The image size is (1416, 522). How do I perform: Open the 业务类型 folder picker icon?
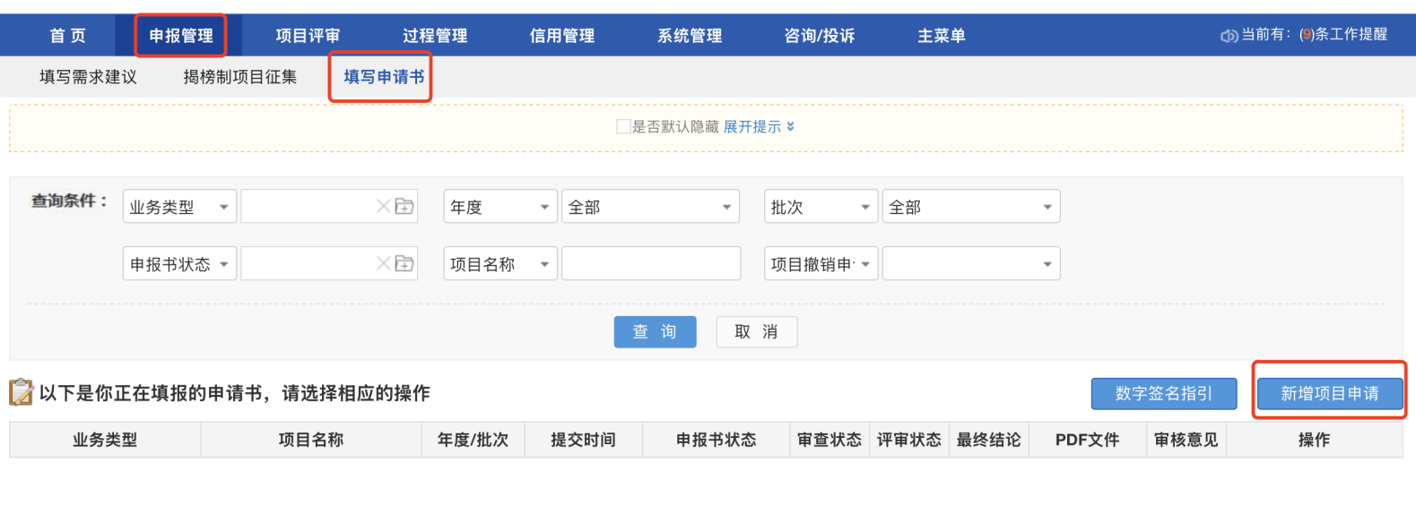404,207
